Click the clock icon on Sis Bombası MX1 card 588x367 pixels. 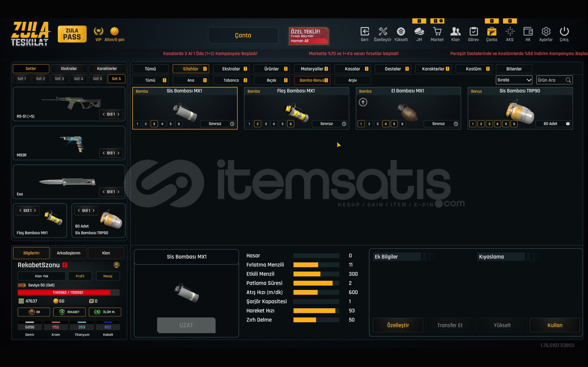coord(232,124)
